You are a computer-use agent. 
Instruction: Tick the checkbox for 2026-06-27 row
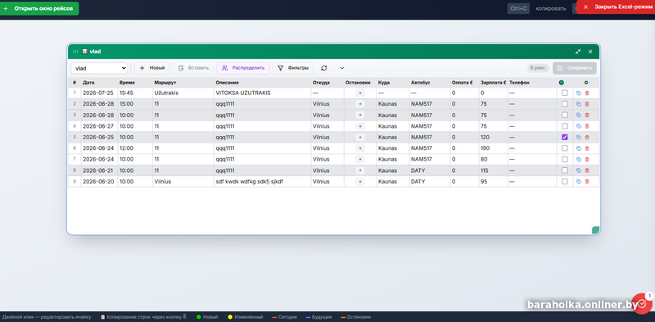point(565,126)
